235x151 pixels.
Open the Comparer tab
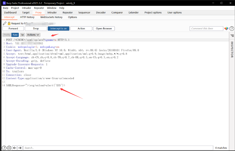click(117, 13)
